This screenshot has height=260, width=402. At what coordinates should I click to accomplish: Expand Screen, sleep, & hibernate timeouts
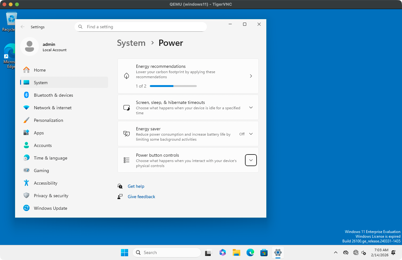point(251,107)
